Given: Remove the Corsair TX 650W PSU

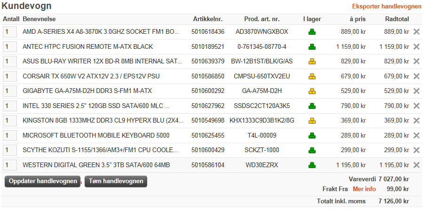Looking at the screenshot, I should coord(416,77).
